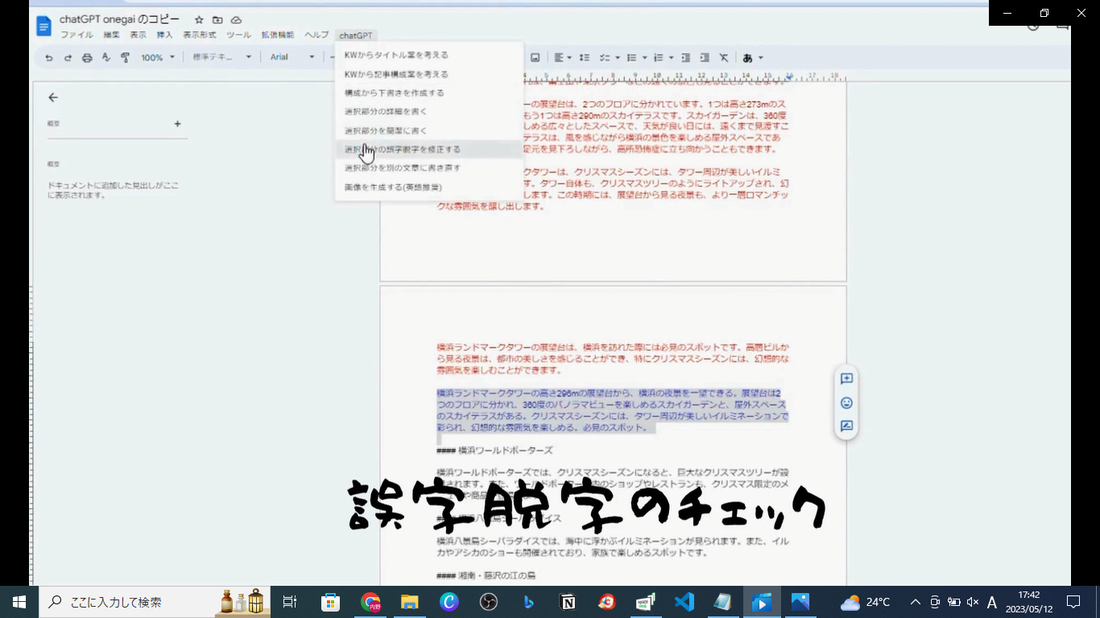Open the paragraph style dropdown
Image resolution: width=1100 pixels, height=618 pixels.
point(222,58)
